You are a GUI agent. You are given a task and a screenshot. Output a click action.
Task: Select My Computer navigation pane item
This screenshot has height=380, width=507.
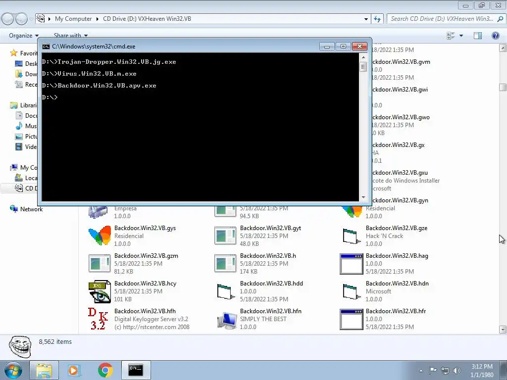24,167
